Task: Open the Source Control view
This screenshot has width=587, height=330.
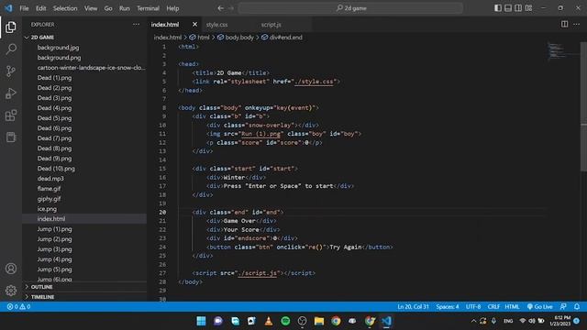Action: (11, 71)
